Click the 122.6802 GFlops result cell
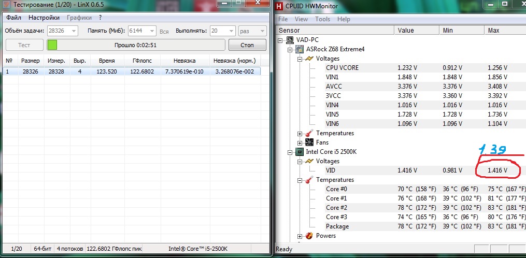 (142, 71)
